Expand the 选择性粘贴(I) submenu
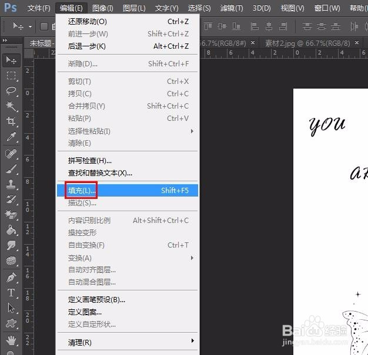Image resolution: width=368 pixels, height=355 pixels. [x=192, y=131]
